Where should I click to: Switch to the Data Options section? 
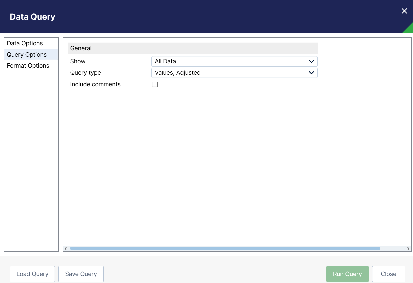[x=25, y=43]
